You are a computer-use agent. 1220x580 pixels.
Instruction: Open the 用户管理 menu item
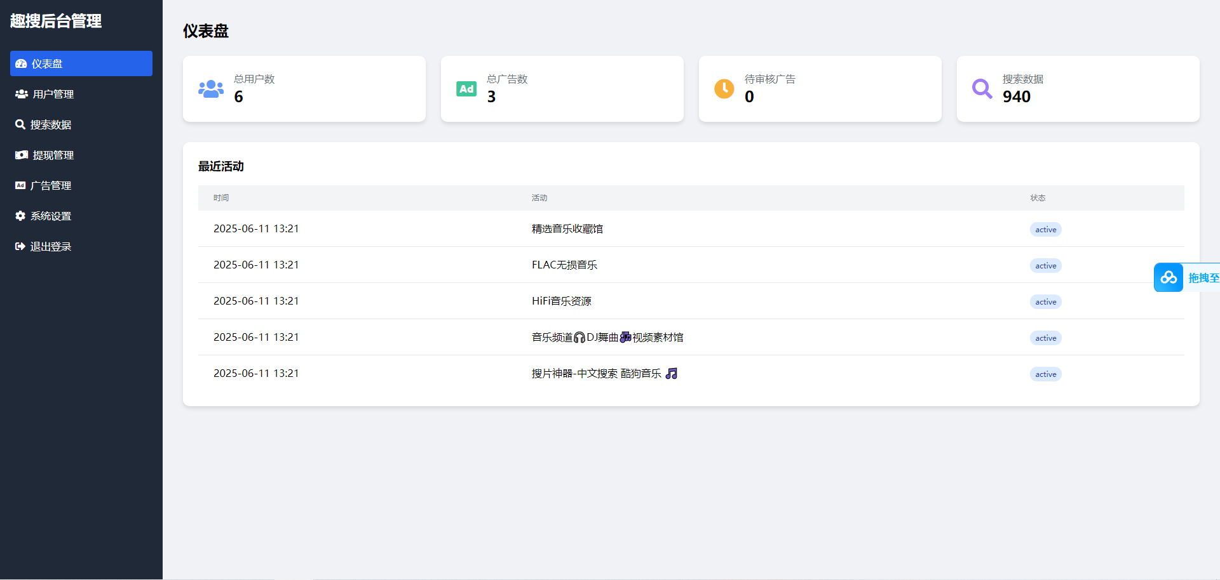[x=53, y=94]
